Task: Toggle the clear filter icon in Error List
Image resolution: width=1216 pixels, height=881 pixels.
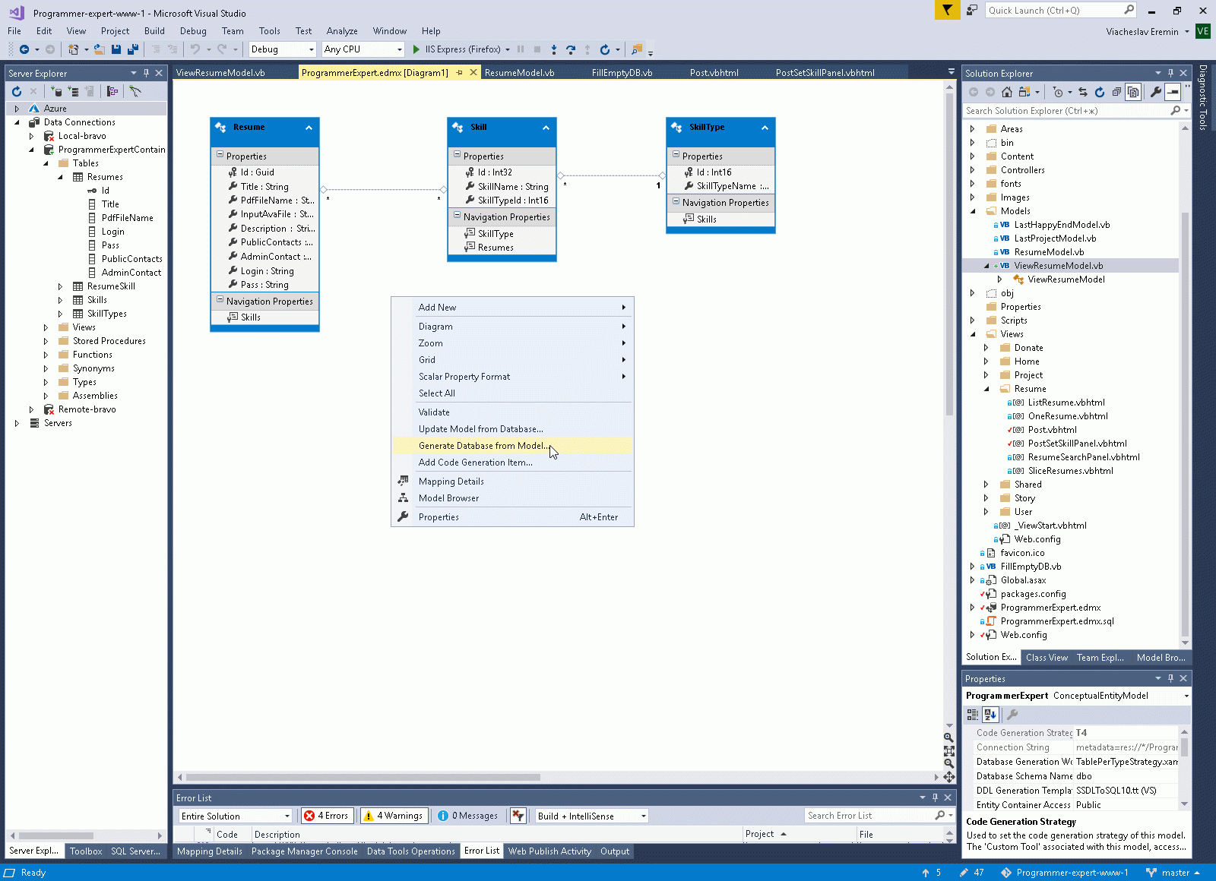Action: tap(518, 816)
